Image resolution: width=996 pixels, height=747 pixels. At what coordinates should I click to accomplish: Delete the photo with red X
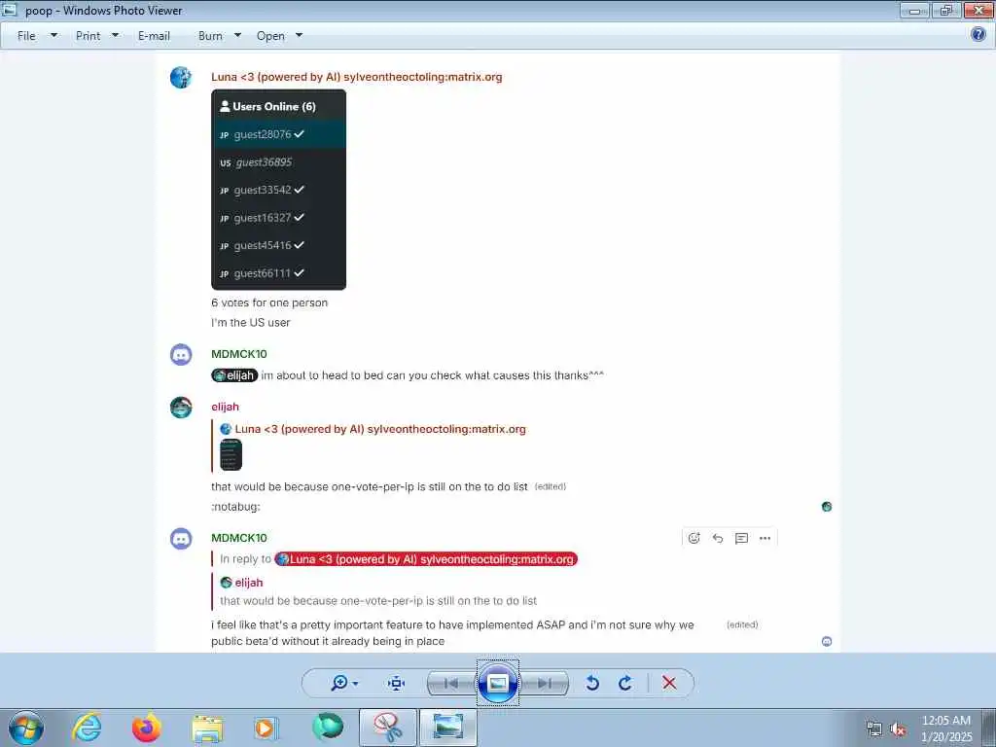click(669, 683)
